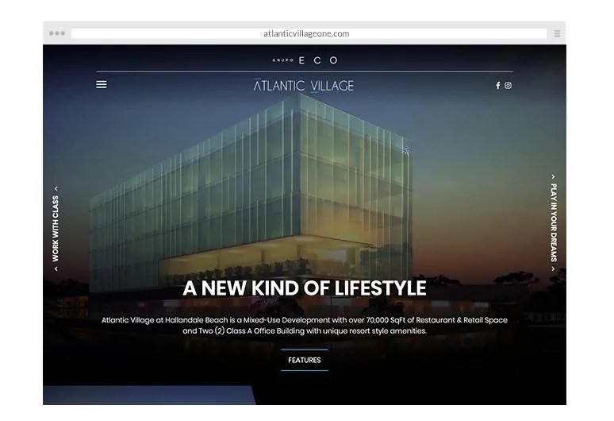Go to Work With Class section

point(56,229)
